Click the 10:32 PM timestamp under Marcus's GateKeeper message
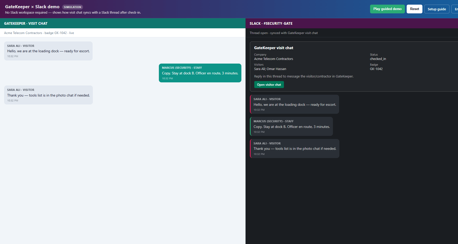Viewport: 458px width, 244px height. [x=167, y=79]
